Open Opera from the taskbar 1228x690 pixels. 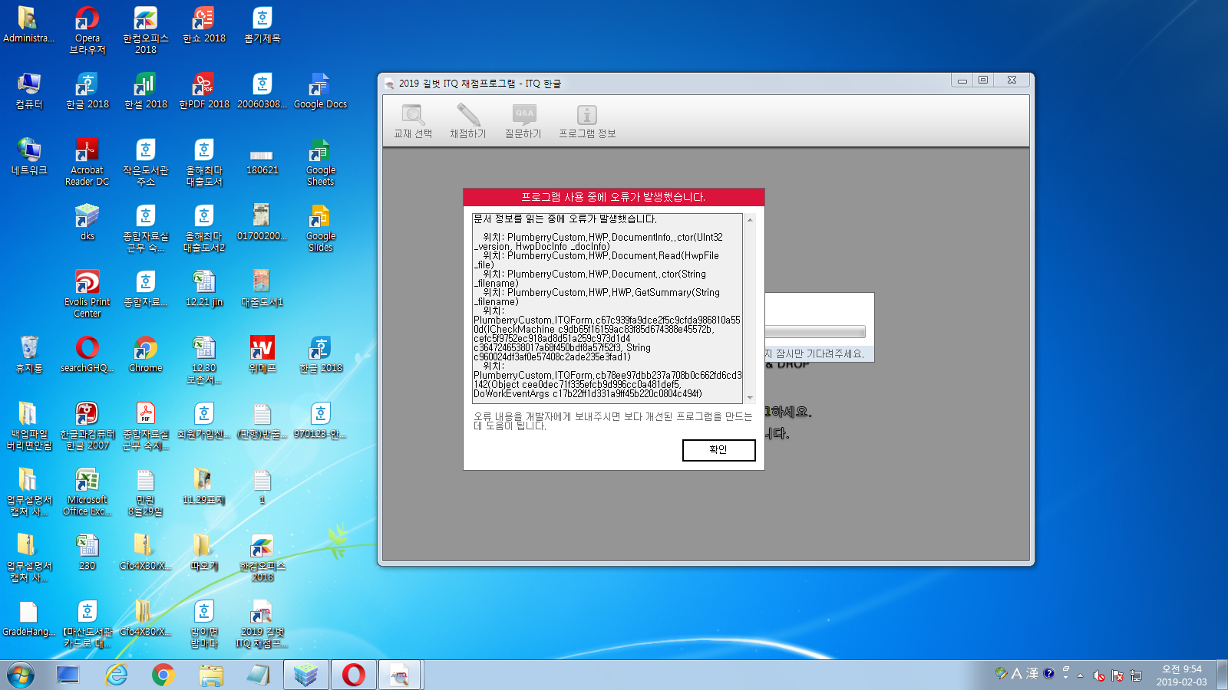(x=353, y=675)
